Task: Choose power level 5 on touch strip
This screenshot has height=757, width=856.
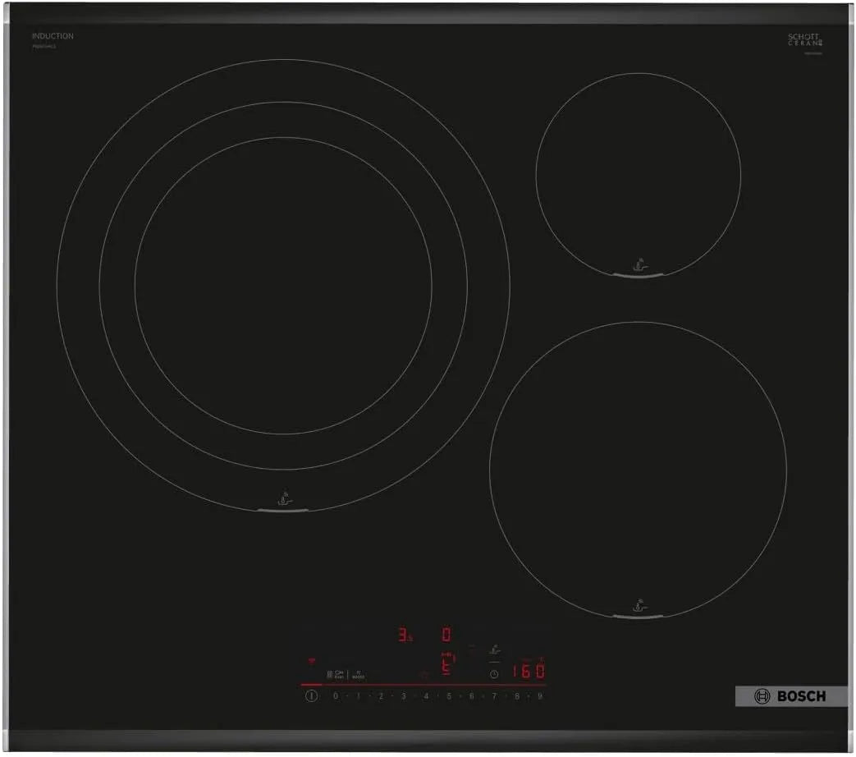Action: [449, 695]
